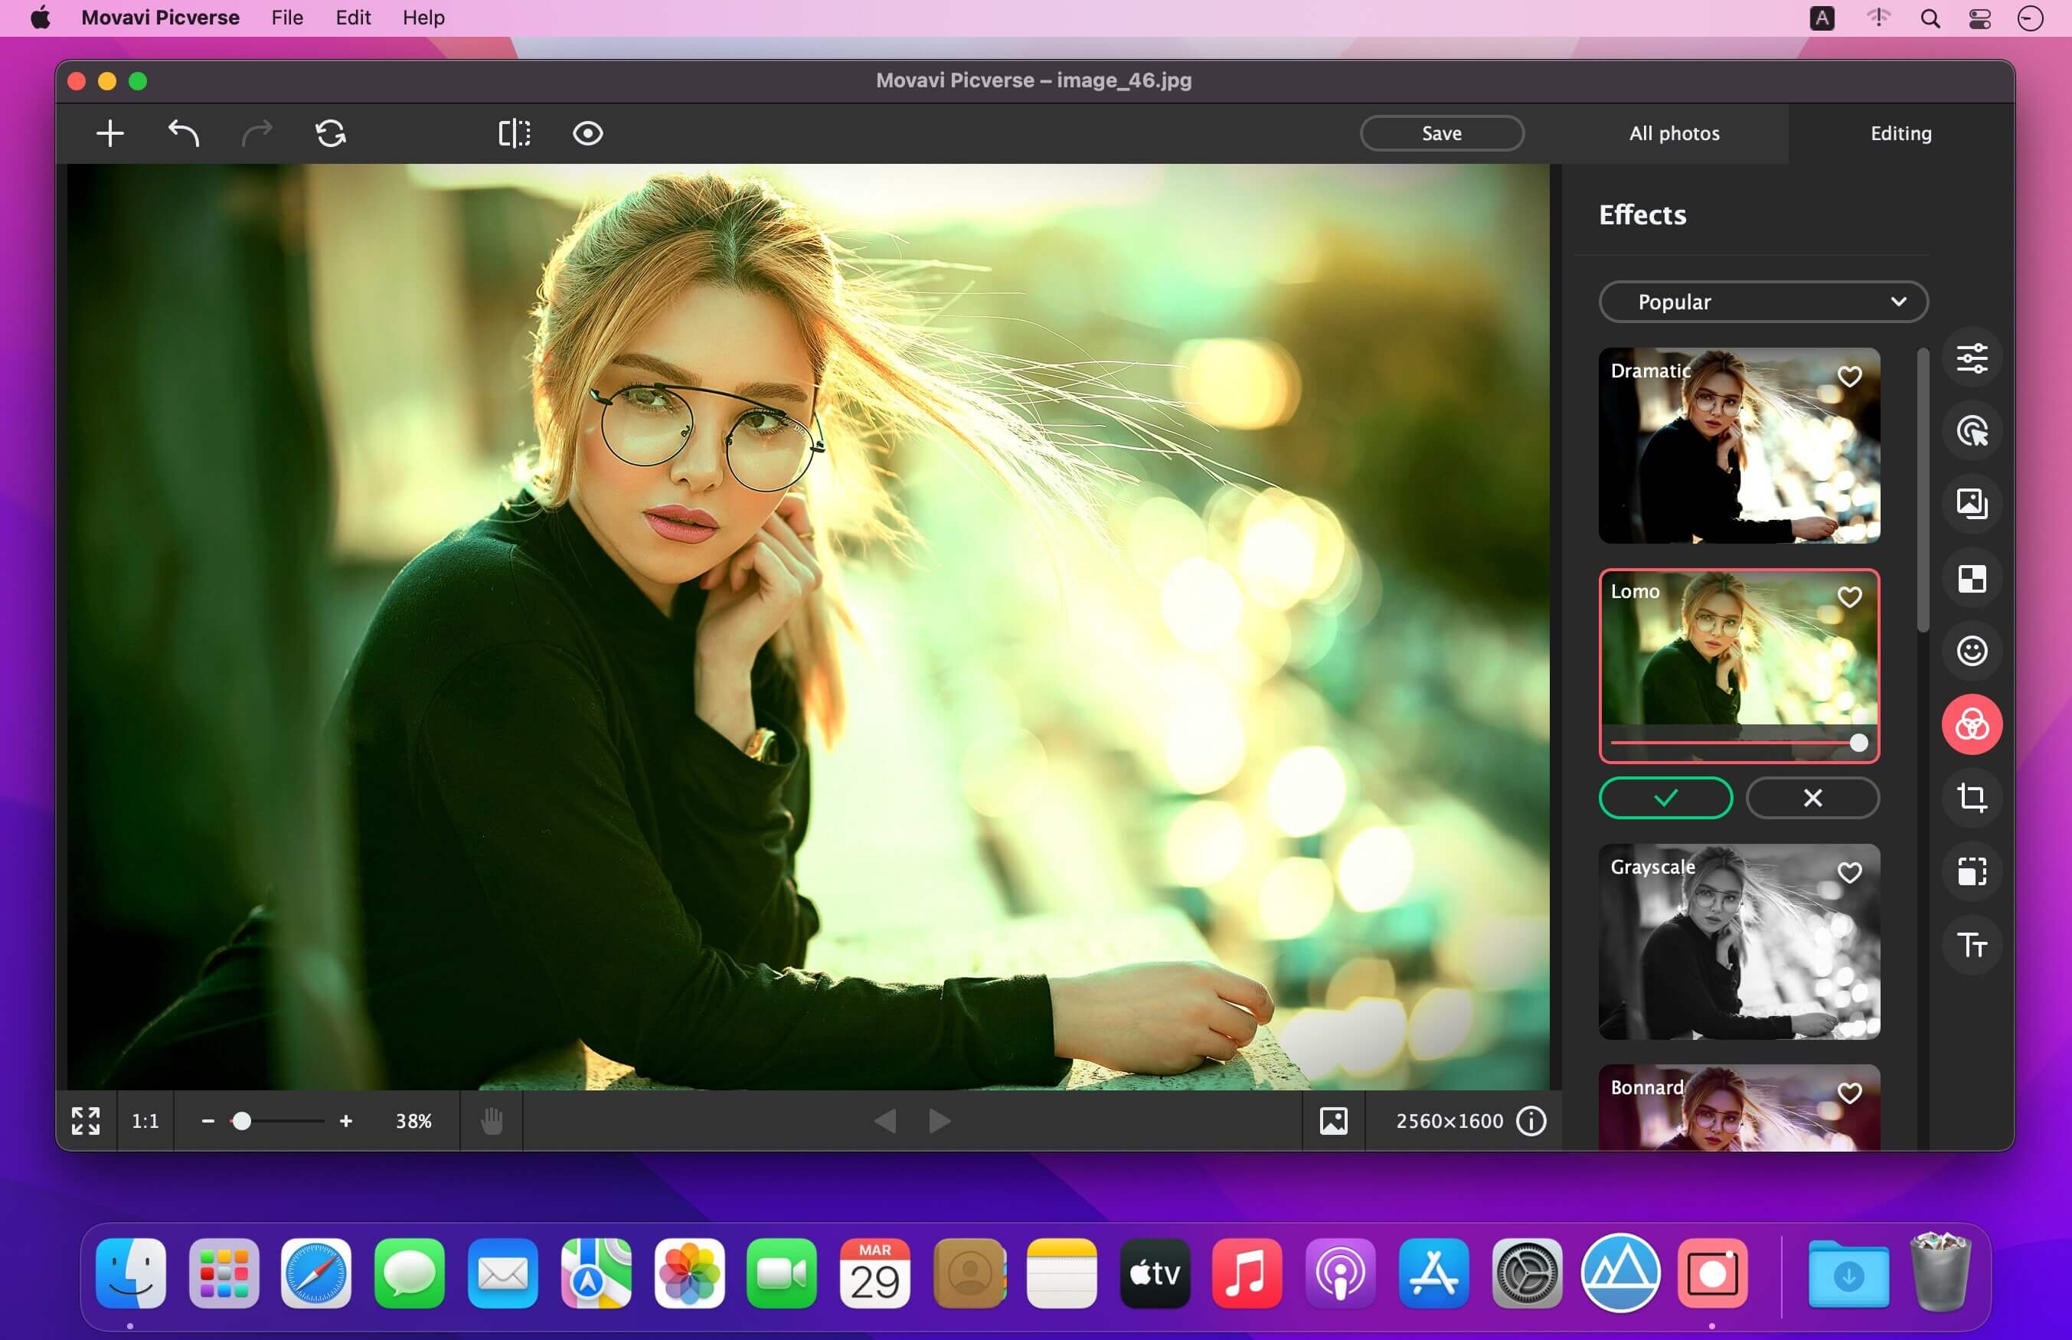This screenshot has width=2072, height=1340.
Task: Toggle before/after split comparison view
Action: click(514, 134)
